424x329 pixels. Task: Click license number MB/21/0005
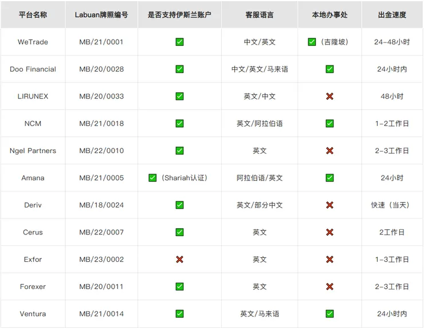tap(101, 178)
